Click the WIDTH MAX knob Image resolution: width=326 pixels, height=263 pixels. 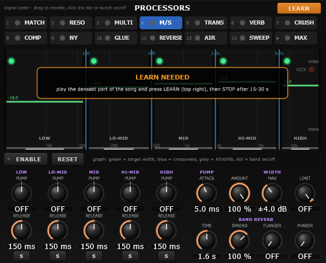point(272,193)
